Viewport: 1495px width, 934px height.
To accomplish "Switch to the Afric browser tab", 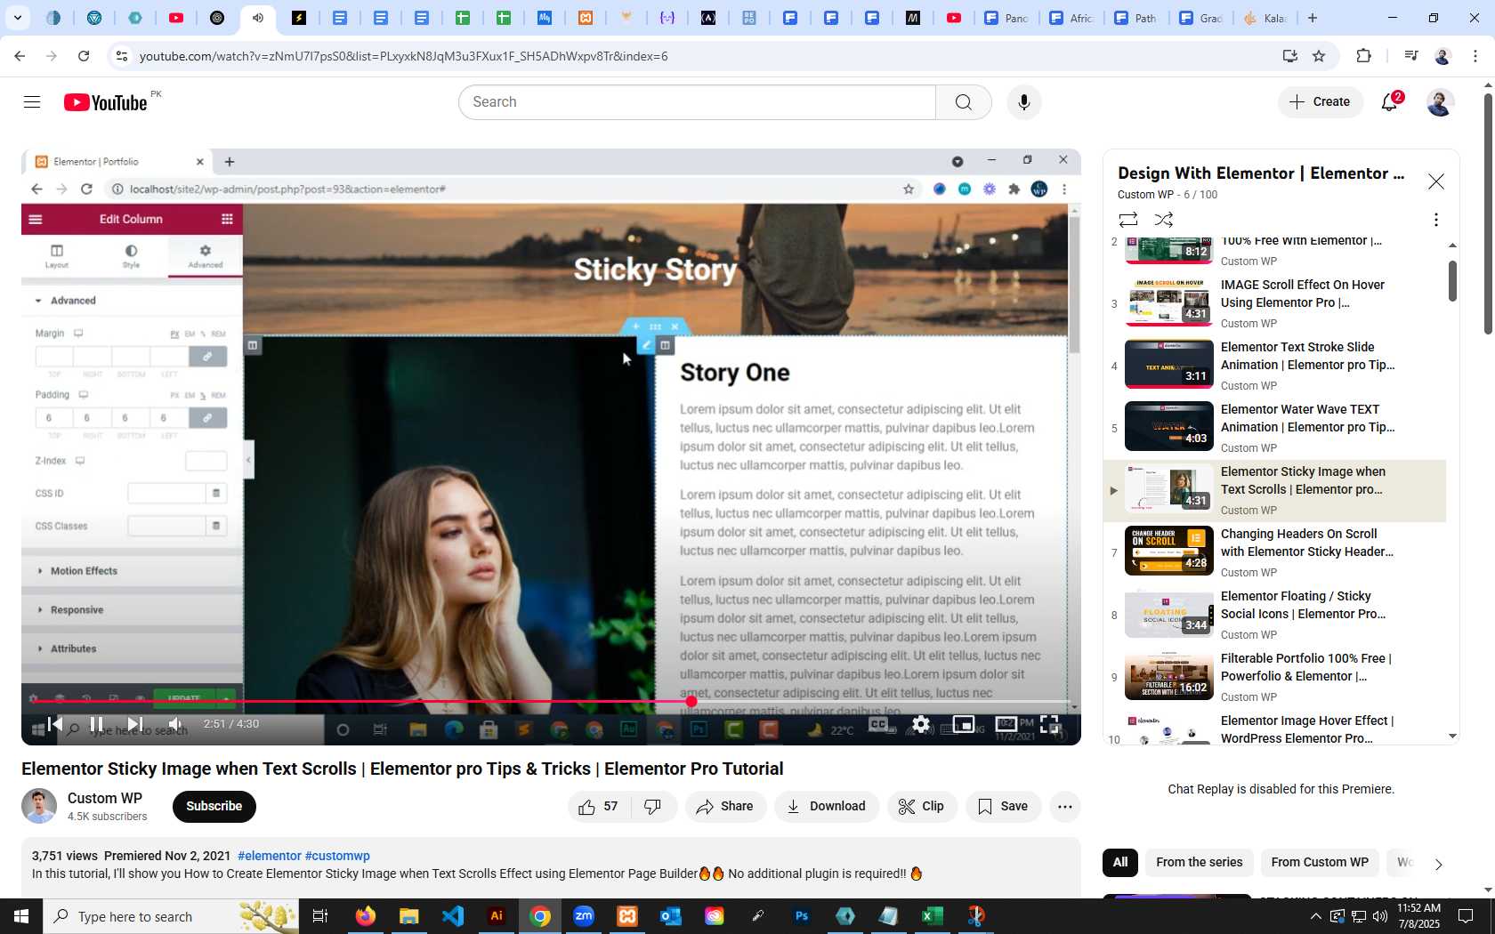I will pyautogui.click(x=1071, y=18).
